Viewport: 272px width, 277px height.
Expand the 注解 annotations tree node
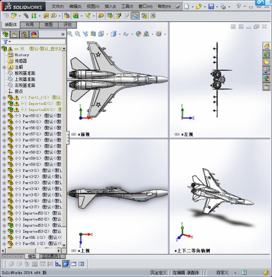pos(4,68)
